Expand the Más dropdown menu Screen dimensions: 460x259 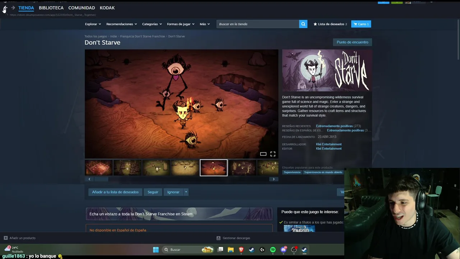(205, 24)
